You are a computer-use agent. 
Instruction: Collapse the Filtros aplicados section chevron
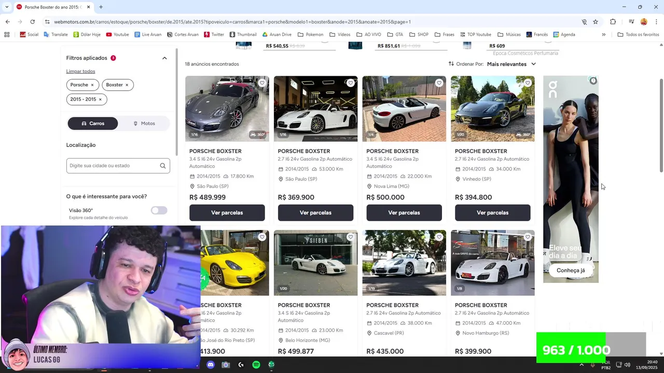pos(164,58)
